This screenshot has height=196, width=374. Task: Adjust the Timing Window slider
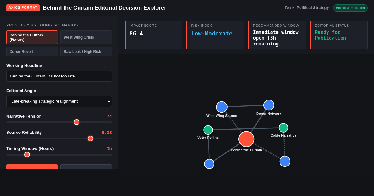point(59,155)
